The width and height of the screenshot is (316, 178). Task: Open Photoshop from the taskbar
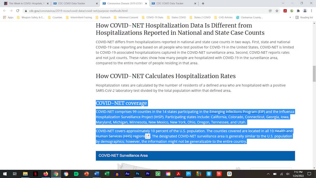point(137,174)
